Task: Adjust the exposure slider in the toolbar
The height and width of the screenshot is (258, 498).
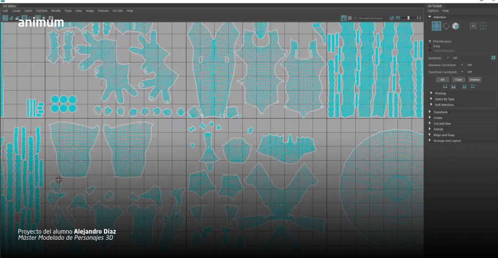Action: point(408,18)
